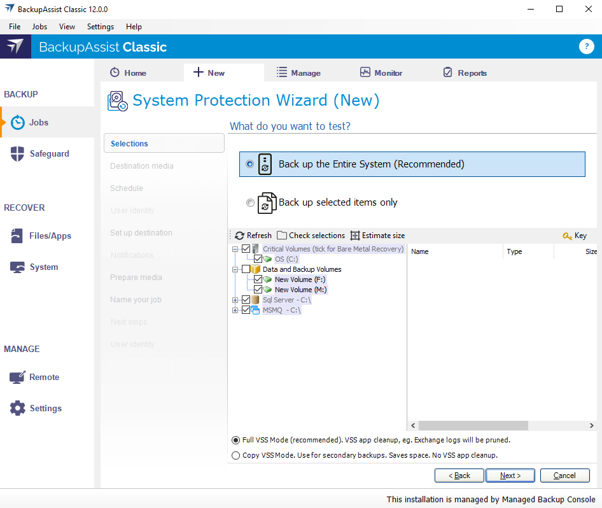Click Check selections in toolbar

click(311, 236)
